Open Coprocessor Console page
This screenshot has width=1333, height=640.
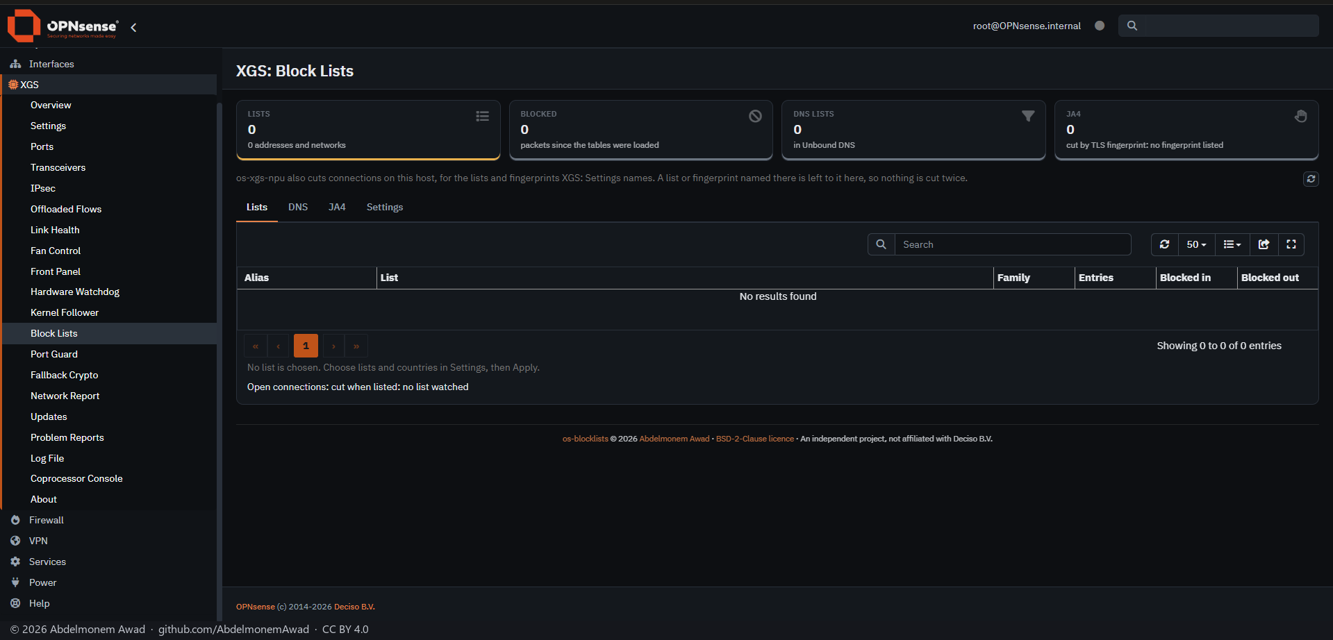click(76, 478)
